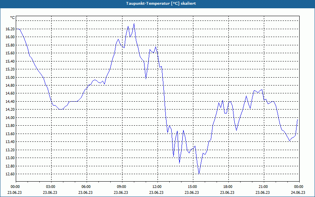Click the 21:00 time label

264,187
